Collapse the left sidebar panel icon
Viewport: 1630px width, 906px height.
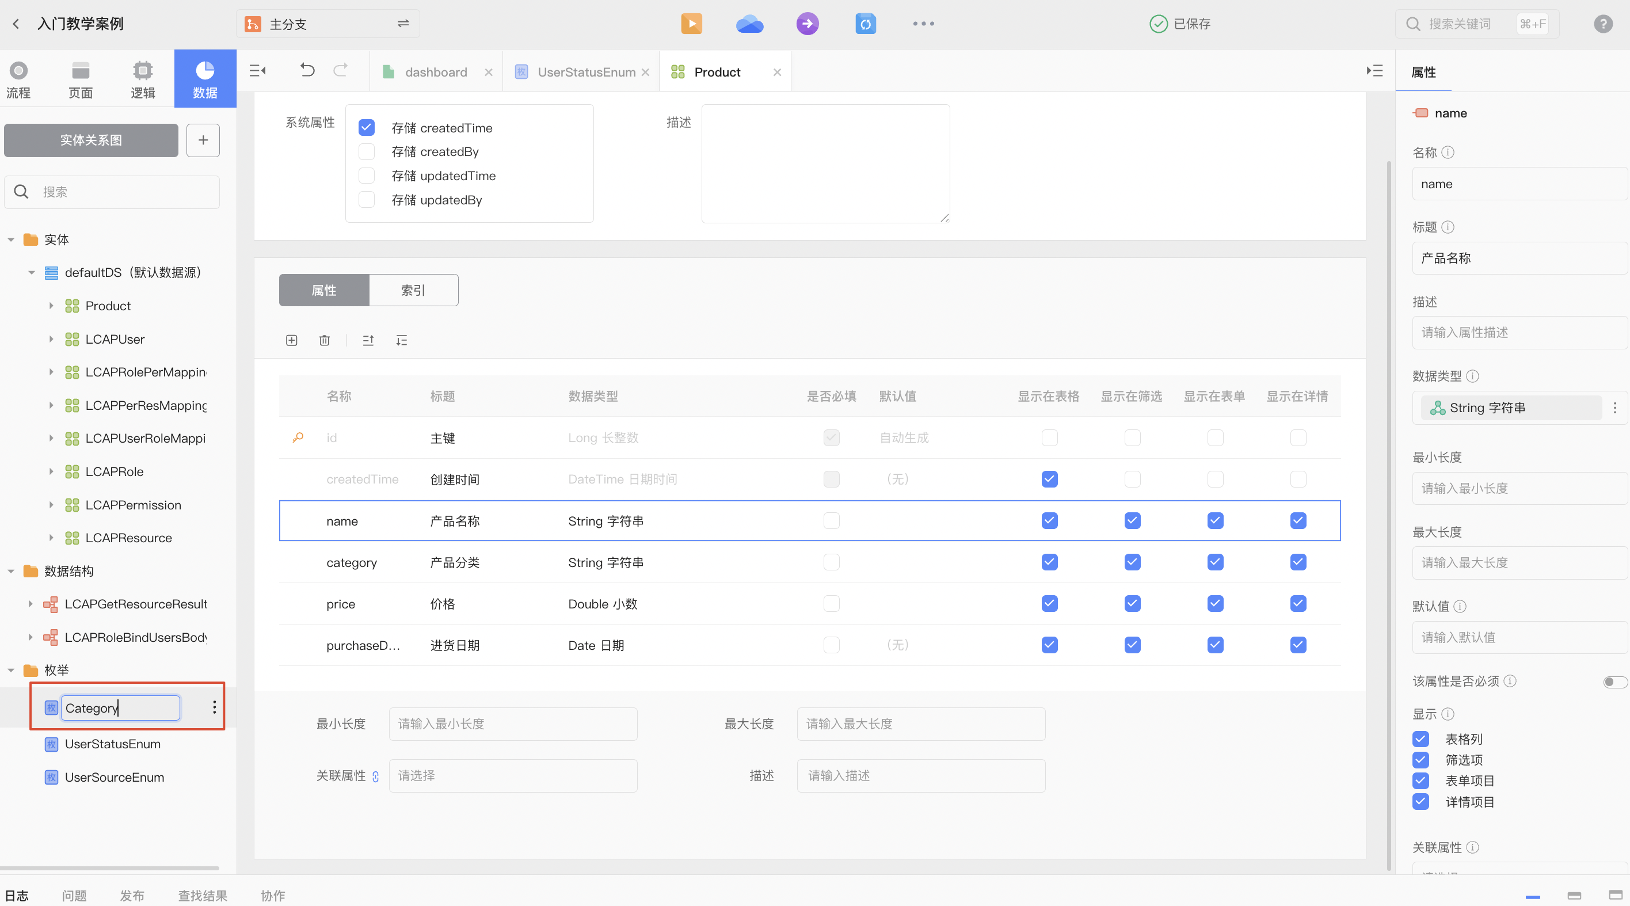tap(257, 71)
